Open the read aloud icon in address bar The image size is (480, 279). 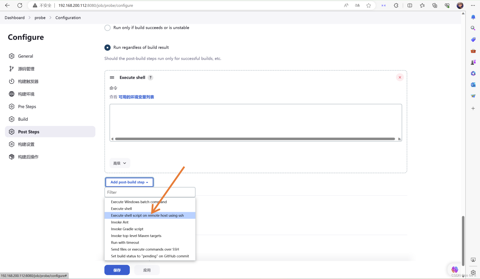(x=346, y=5)
